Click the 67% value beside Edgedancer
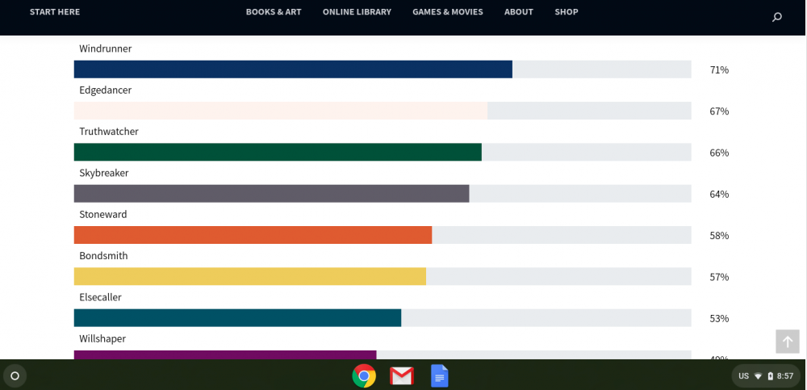This screenshot has height=390, width=807. pyautogui.click(x=719, y=111)
